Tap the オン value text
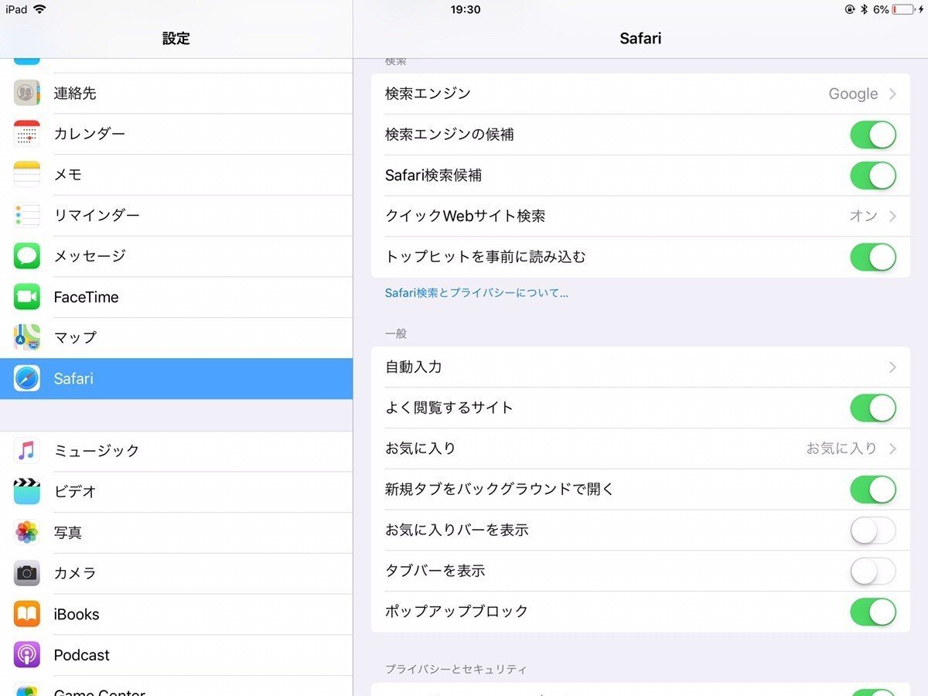Screen dimensions: 928x696 click(863, 217)
